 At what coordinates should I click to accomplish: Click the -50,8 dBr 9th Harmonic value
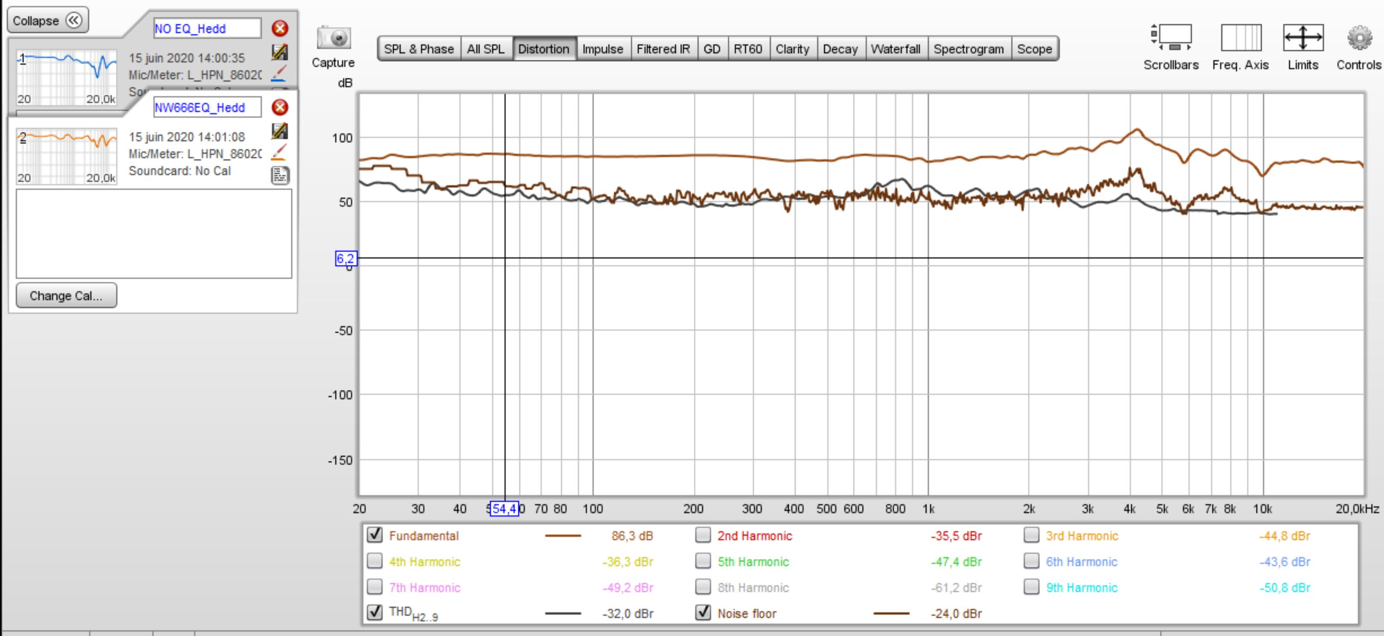[1285, 588]
